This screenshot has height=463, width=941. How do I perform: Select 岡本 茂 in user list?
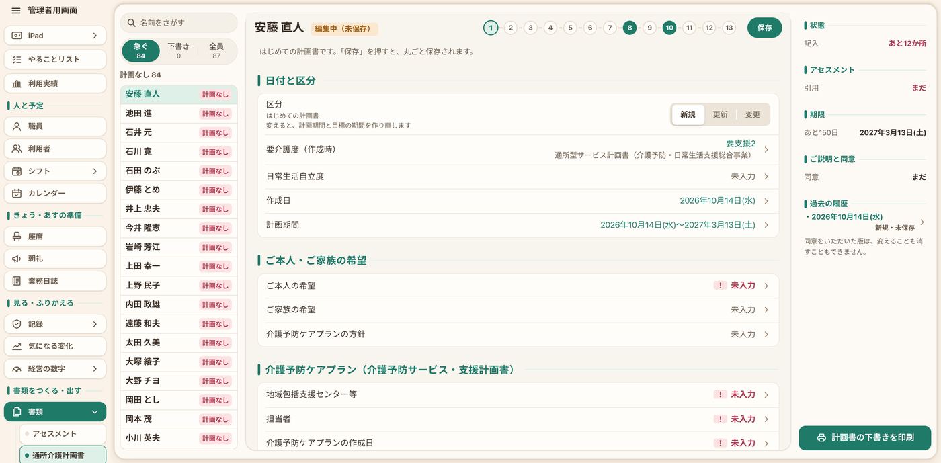179,419
